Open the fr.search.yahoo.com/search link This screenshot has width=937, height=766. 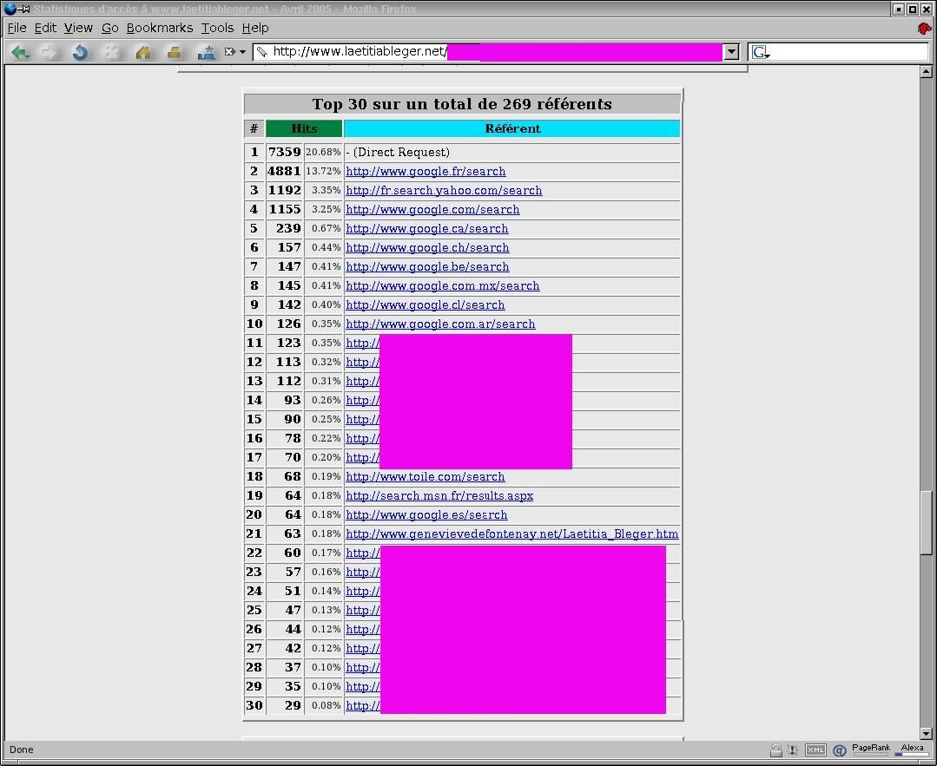click(444, 191)
